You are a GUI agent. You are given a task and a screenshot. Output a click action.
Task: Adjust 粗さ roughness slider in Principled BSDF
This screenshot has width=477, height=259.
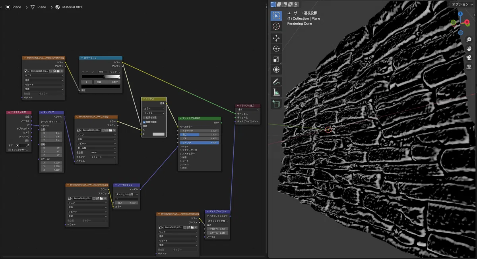click(x=200, y=134)
